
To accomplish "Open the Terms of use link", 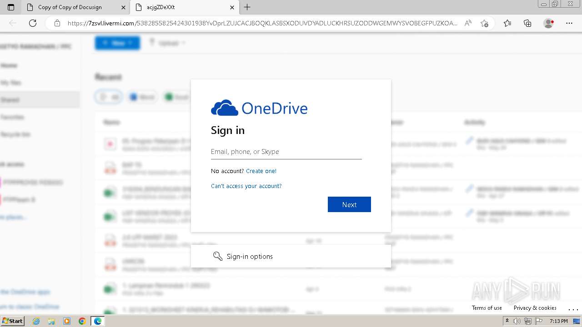I will [x=487, y=308].
